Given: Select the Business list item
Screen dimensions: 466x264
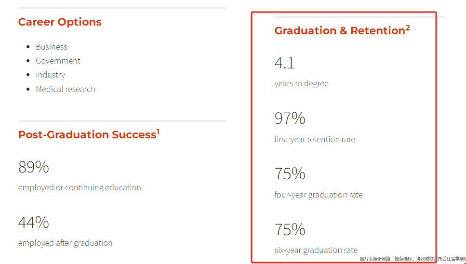Looking at the screenshot, I should 52,47.
